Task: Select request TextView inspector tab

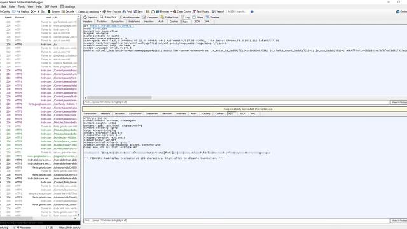Action: tap(102, 22)
